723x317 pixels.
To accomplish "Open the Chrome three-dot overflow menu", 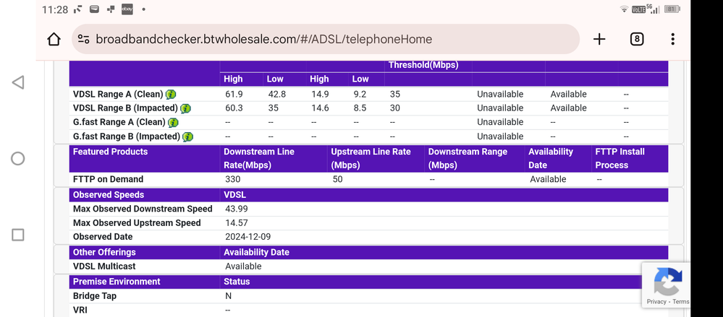I will 672,39.
